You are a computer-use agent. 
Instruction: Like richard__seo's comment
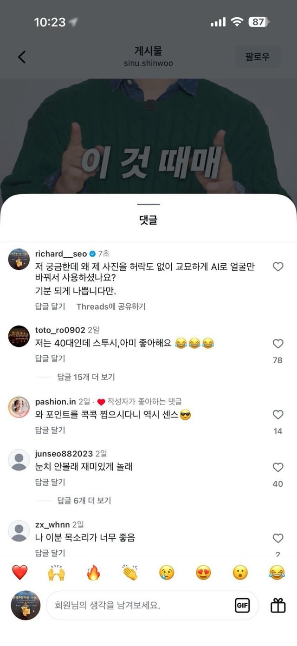coord(278,267)
